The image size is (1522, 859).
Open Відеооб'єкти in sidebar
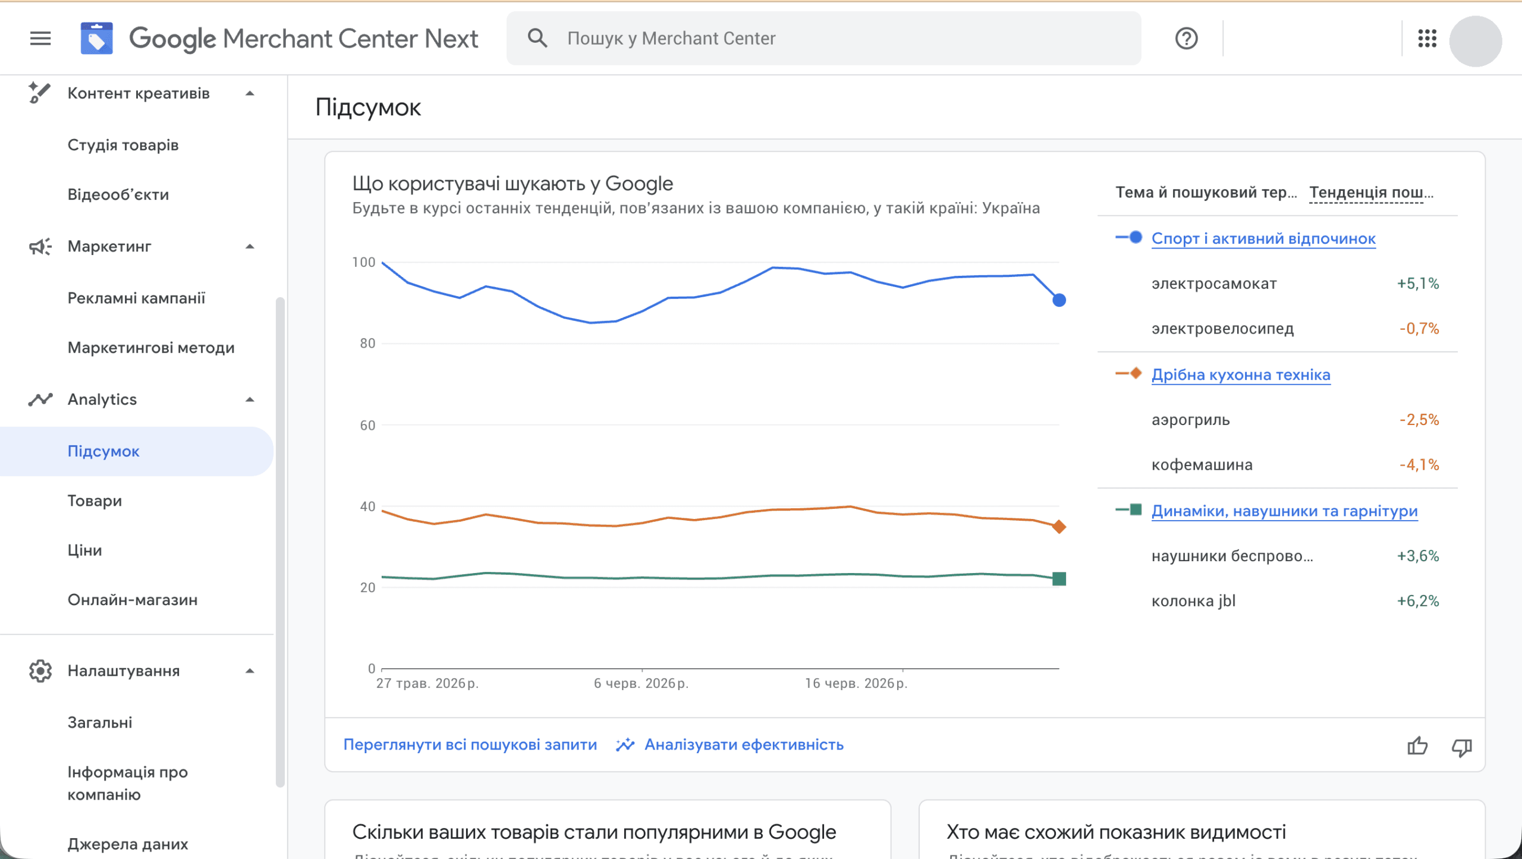point(118,194)
